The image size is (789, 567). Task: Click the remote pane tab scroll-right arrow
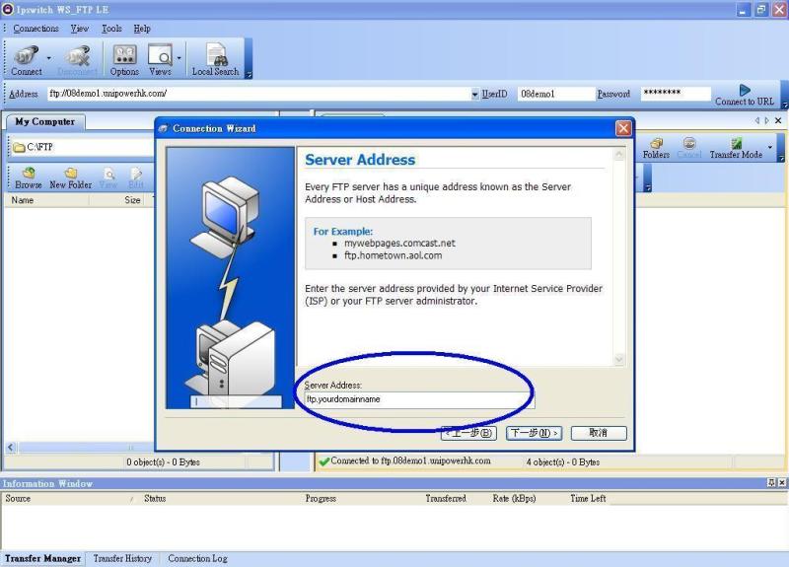pos(767,120)
